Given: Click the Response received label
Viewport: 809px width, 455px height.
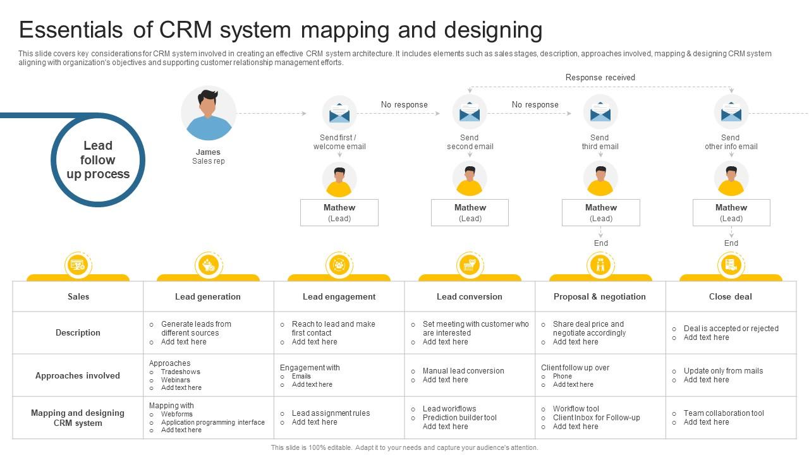Looking at the screenshot, I should (x=601, y=77).
